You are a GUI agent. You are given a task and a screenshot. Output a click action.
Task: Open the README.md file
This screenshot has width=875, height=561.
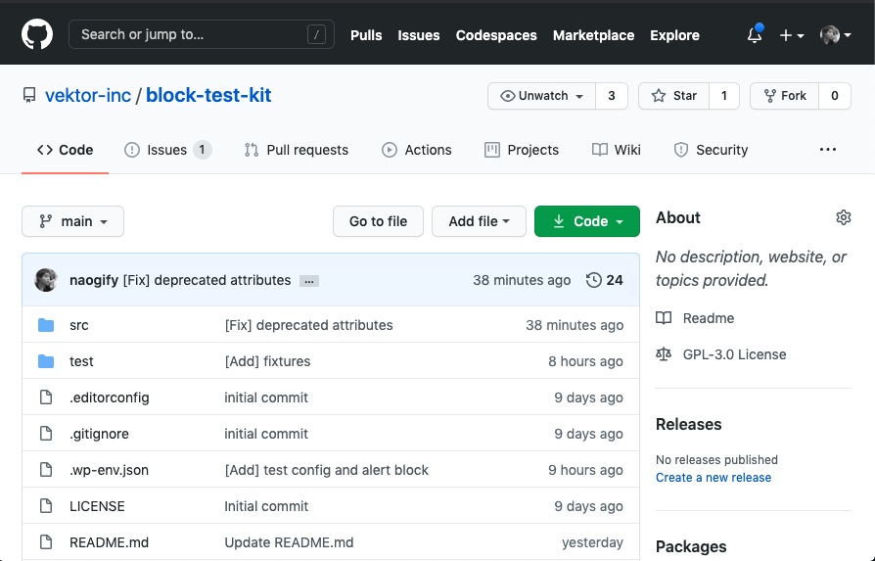pyautogui.click(x=109, y=543)
